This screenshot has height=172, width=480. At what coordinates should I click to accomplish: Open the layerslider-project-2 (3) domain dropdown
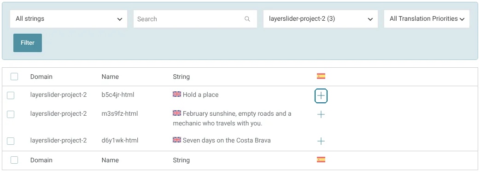point(321,19)
